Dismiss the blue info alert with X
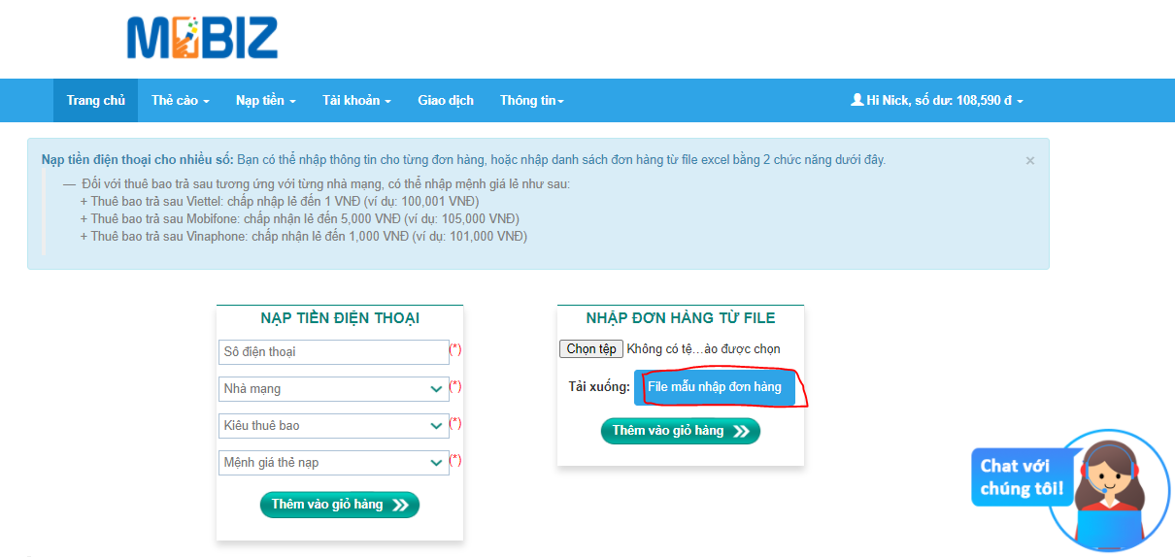 pyautogui.click(x=1029, y=161)
